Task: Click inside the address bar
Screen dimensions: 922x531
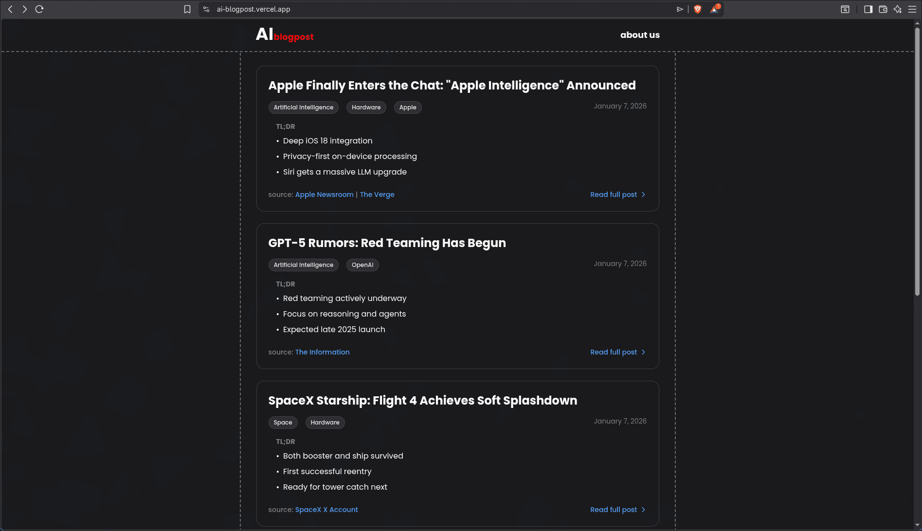Action: 341,9
